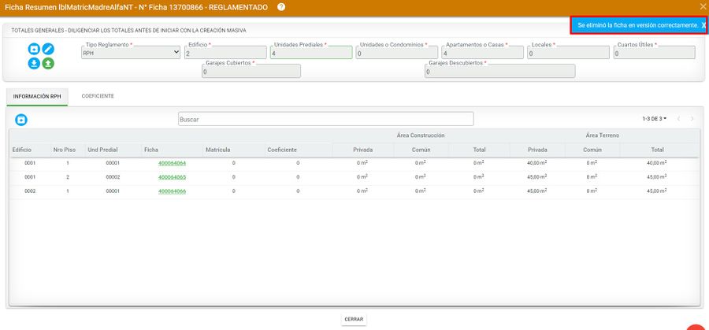Click into the Buscar search field
The image size is (709, 330).
pos(325,119)
